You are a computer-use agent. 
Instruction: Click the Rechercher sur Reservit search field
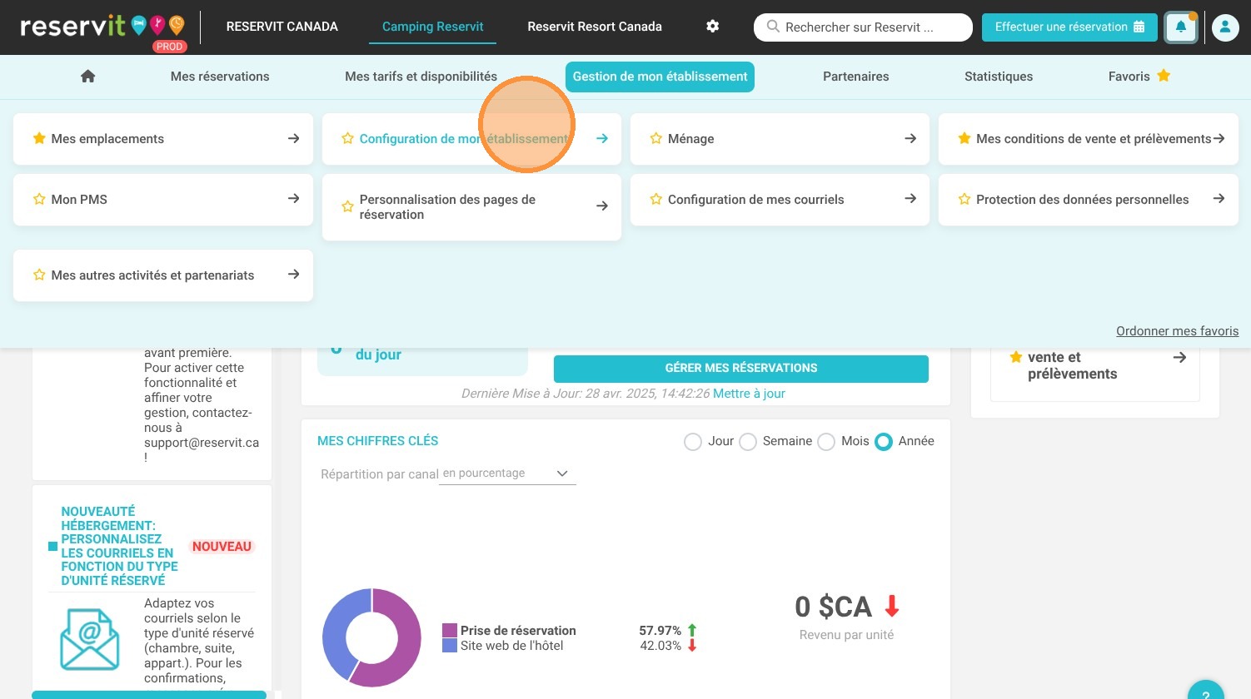(863, 27)
